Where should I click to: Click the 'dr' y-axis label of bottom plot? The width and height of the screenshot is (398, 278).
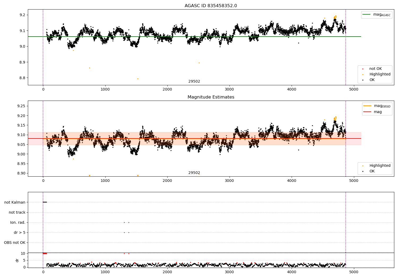[17, 260]
